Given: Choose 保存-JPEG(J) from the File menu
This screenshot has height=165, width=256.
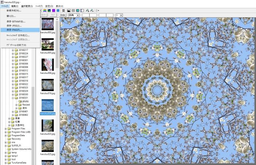Looking at the screenshot, I should point(15,26).
